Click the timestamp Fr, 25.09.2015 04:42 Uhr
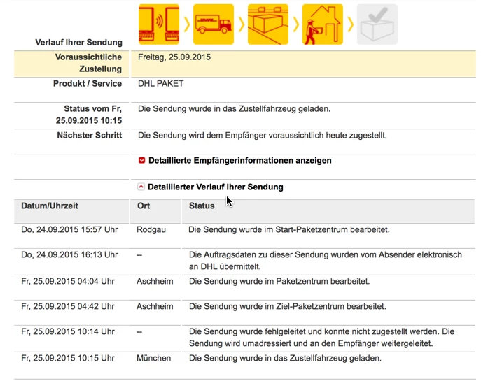 point(68,307)
